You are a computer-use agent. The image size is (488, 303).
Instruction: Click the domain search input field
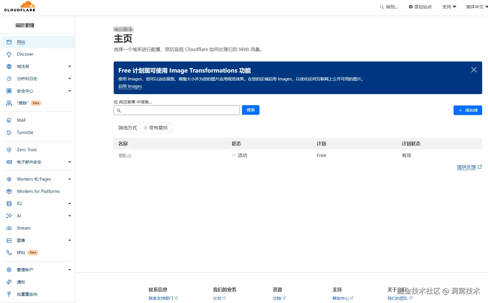[x=177, y=110]
